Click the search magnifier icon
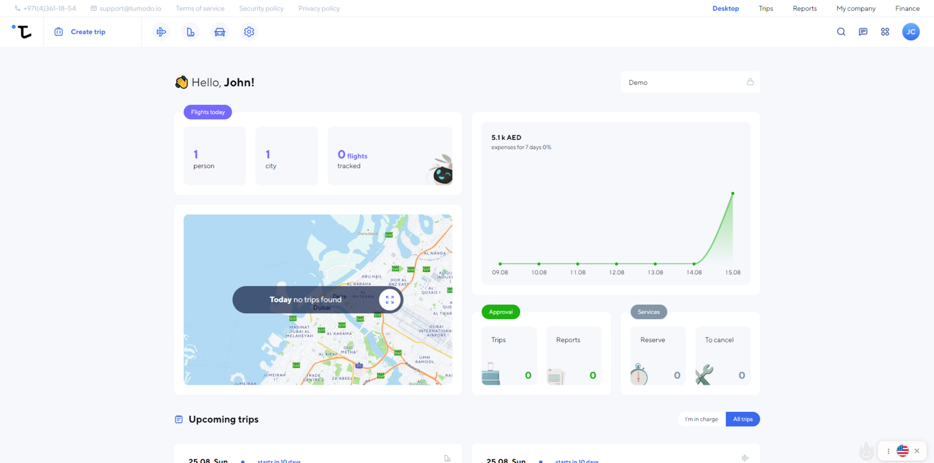The height and width of the screenshot is (463, 934). (841, 32)
